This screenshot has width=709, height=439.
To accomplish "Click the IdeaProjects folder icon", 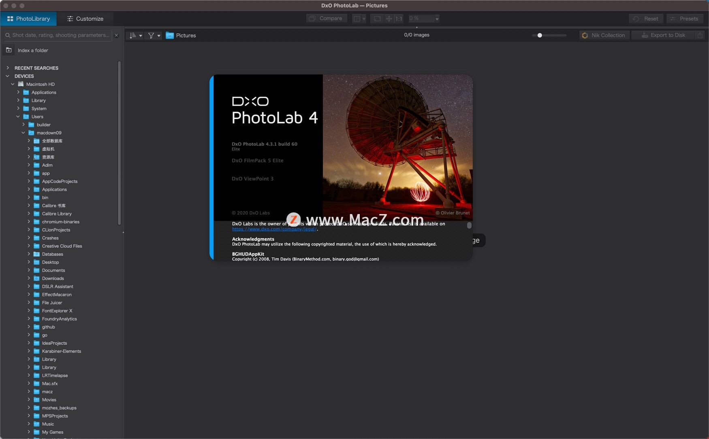I will point(36,343).
